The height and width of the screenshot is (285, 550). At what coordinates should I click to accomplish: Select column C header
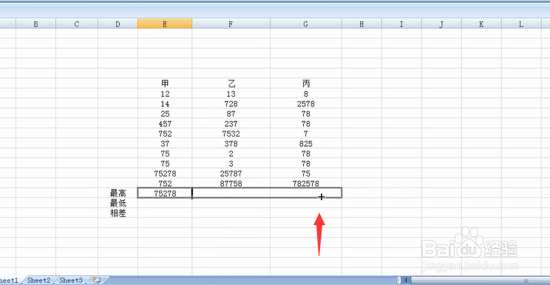77,24
